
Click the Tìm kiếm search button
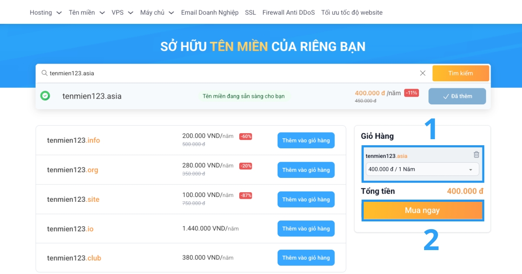(x=461, y=73)
